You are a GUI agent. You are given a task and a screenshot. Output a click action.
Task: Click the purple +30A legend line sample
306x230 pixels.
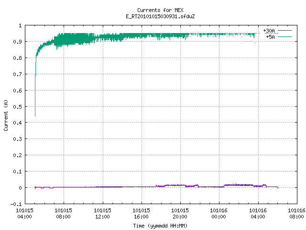click(x=284, y=31)
